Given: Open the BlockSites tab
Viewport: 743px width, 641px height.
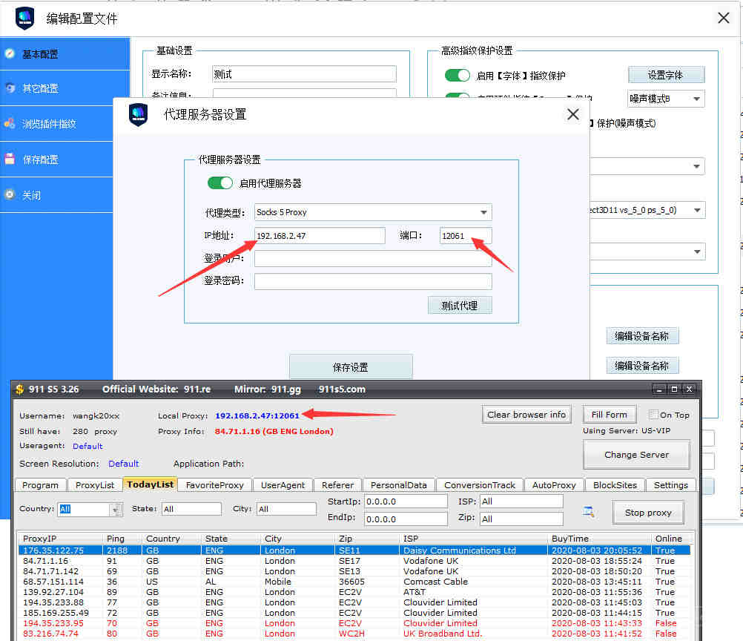Looking at the screenshot, I should click(x=615, y=485).
